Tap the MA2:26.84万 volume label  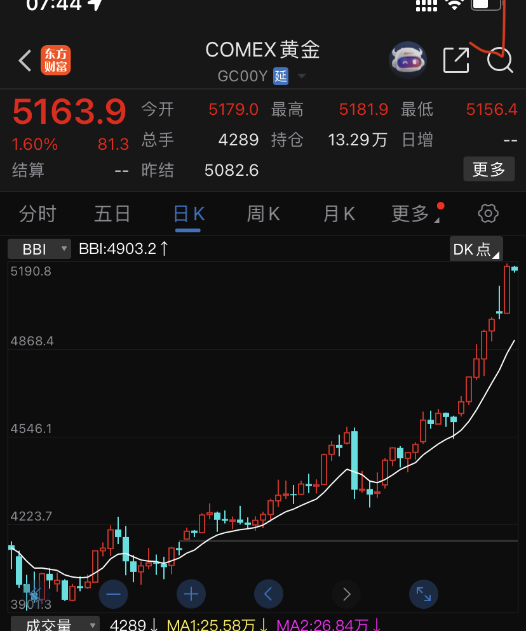(328, 625)
